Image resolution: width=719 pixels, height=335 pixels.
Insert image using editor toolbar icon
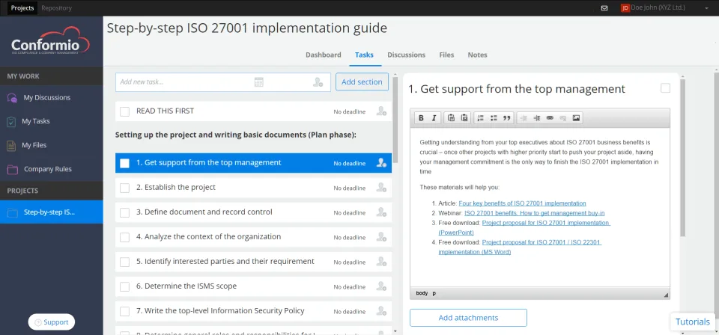click(x=577, y=118)
